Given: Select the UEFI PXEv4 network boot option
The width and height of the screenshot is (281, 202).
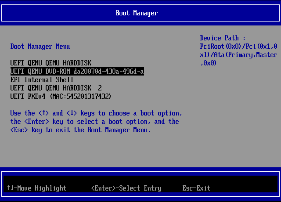Looking at the screenshot, I should click(x=61, y=96).
